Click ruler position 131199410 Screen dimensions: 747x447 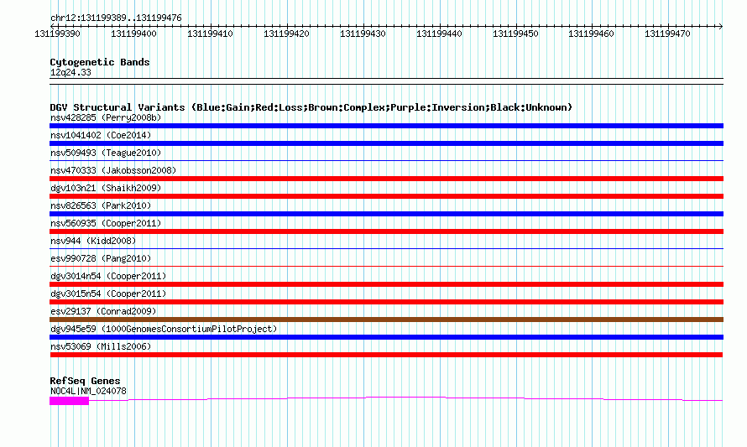[210, 34]
